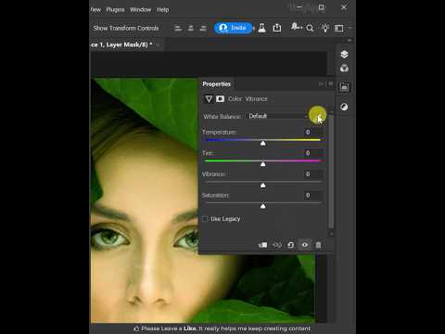This screenshot has height=334, width=445.
Task: Click the align right edges icon
Action: 203,29
